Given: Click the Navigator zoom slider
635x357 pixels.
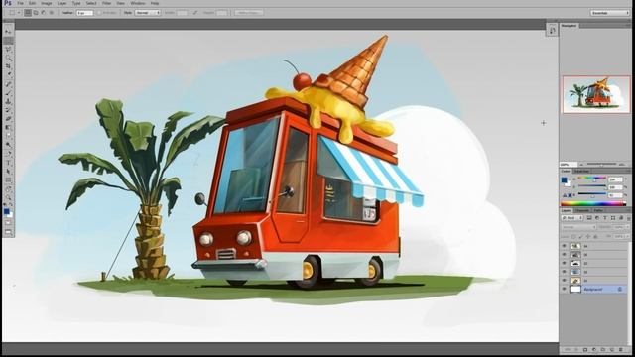Looking at the screenshot, I should coord(601,164).
